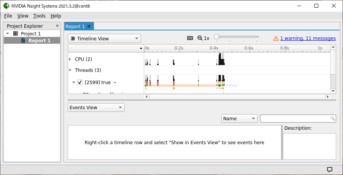This screenshot has width=343, height=175.
Task: Uncheck the [2599] true thread checkbox
Action: click(80, 83)
